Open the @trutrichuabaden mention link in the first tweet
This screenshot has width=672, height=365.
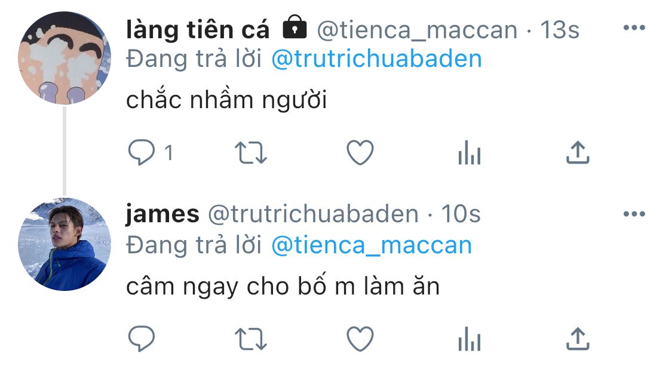(x=377, y=59)
